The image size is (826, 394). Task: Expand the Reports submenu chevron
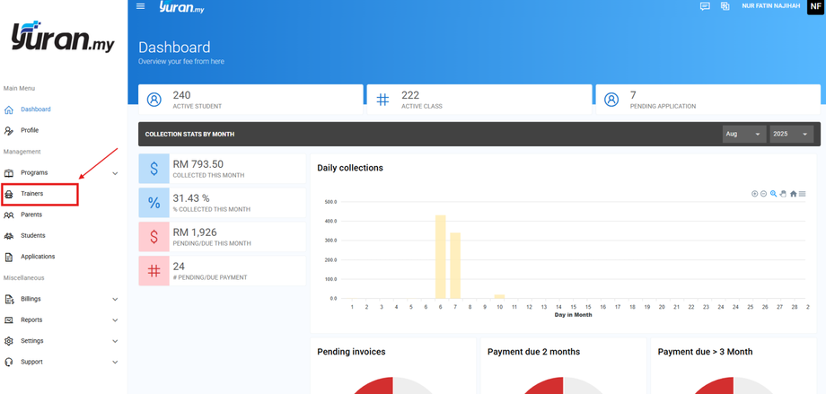click(115, 320)
